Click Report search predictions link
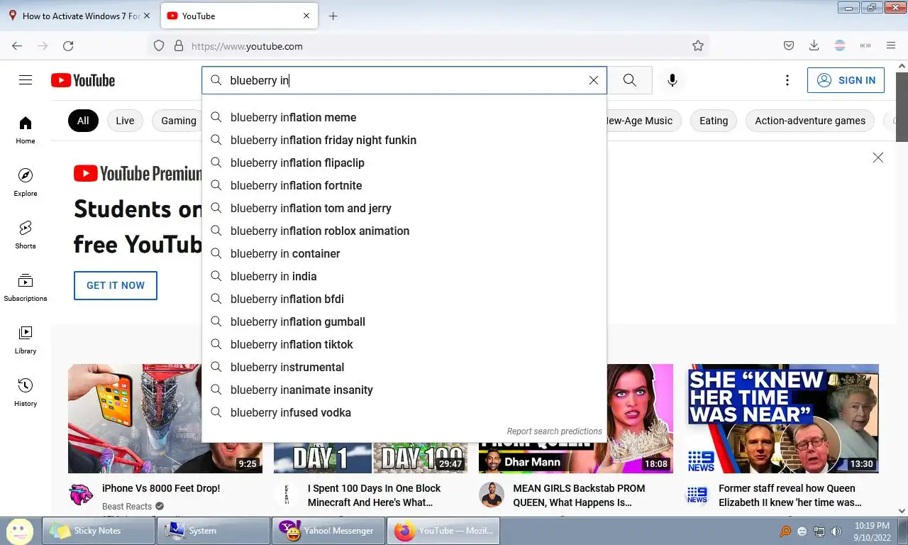Image resolution: width=908 pixels, height=545 pixels. pyautogui.click(x=554, y=431)
